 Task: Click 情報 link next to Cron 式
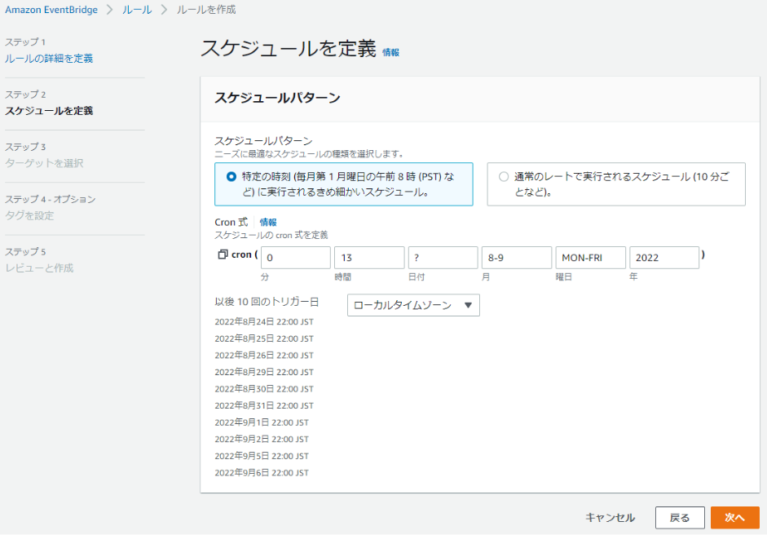[268, 222]
